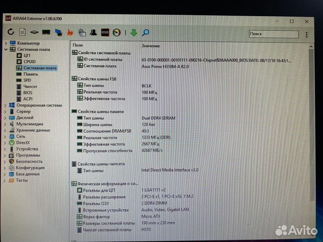Select the Пропускная способность row

(x=120, y=151)
